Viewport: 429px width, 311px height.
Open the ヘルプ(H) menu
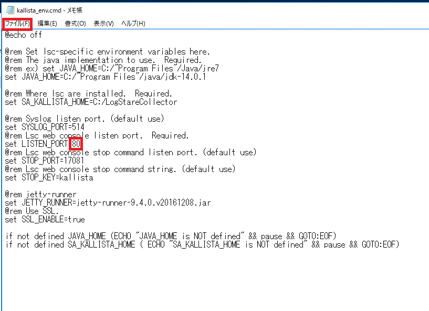[133, 24]
